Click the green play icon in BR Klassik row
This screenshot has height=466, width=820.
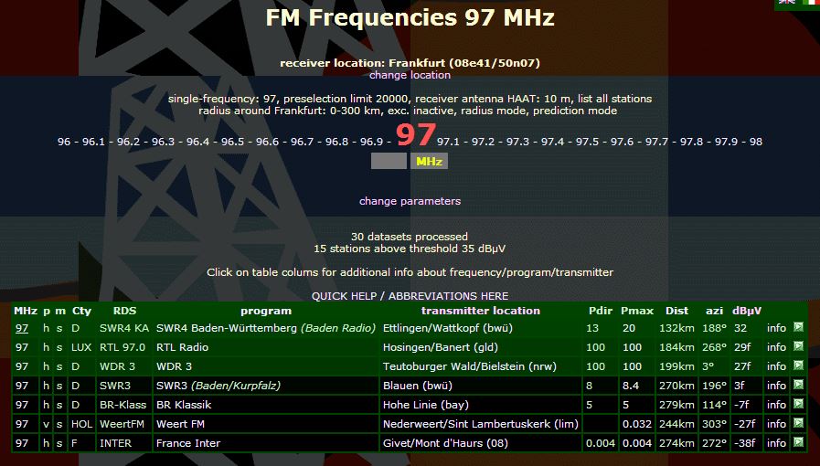pos(798,404)
